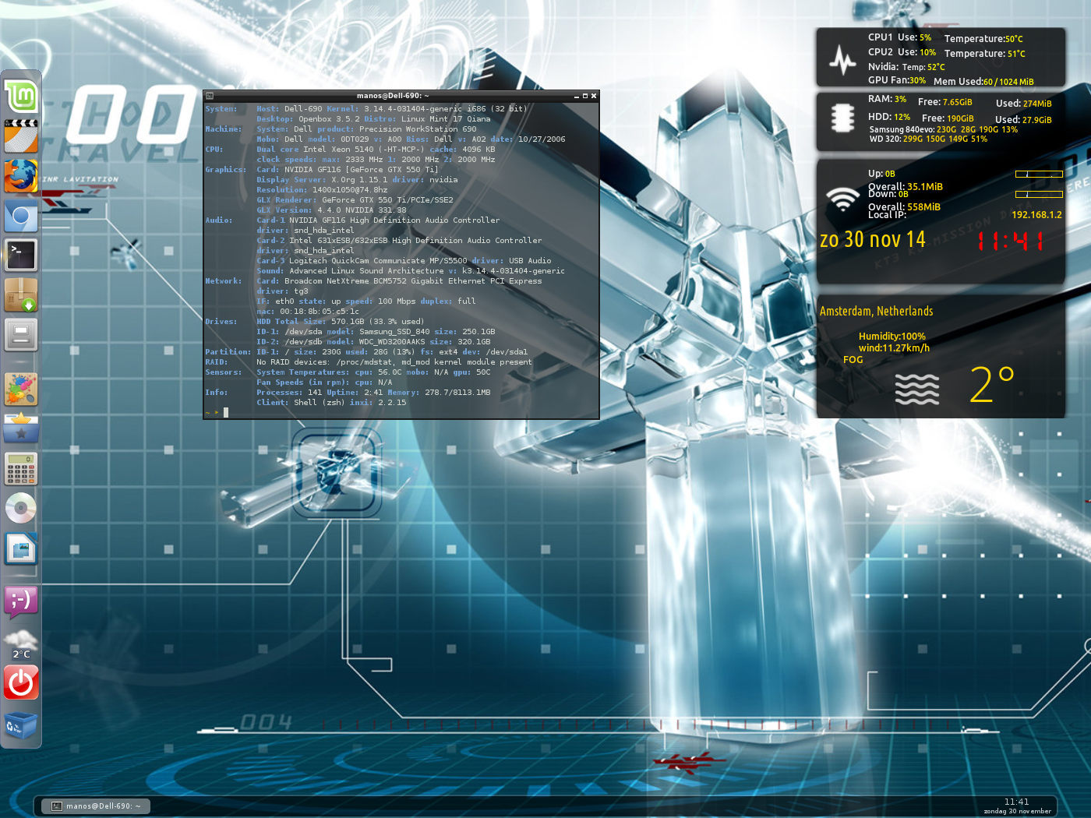Screen dimensions: 1091x818
Task: Launch the paint splatter graphics app
Action: coord(21,389)
